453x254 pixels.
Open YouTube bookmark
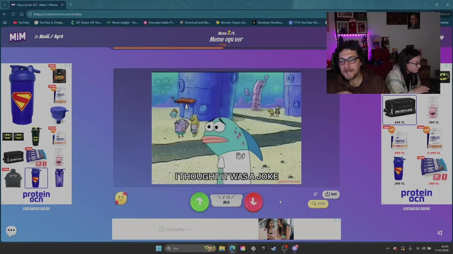tap(21, 23)
